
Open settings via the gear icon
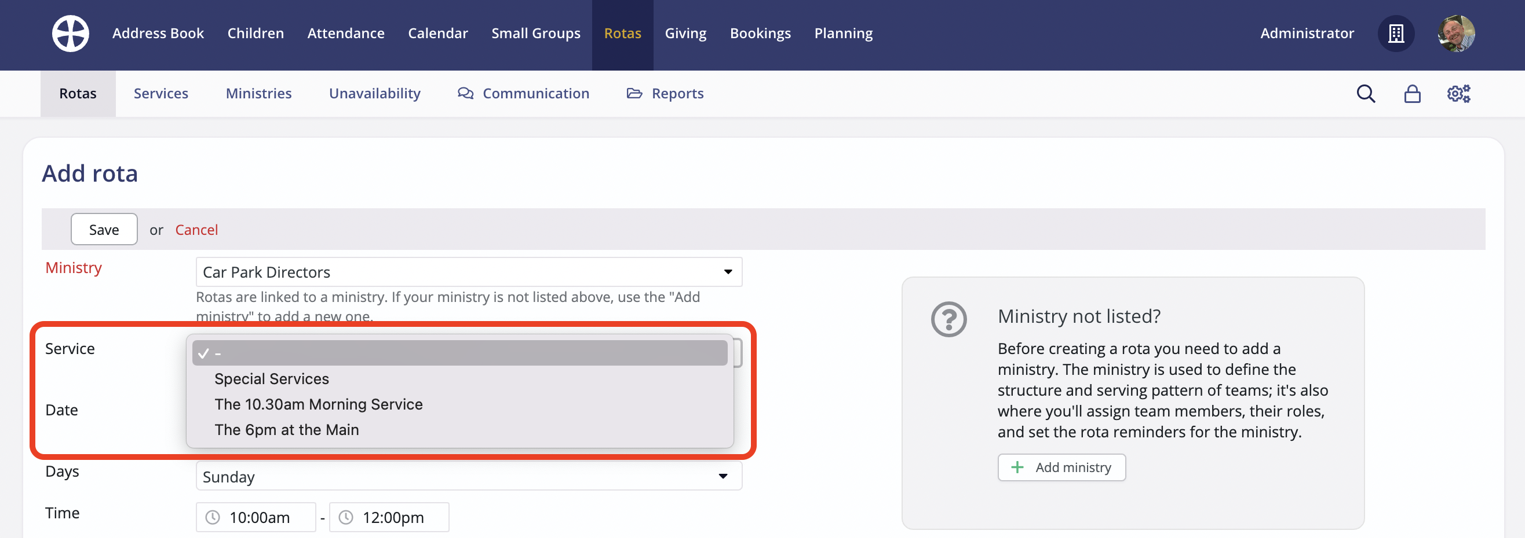pos(1458,93)
